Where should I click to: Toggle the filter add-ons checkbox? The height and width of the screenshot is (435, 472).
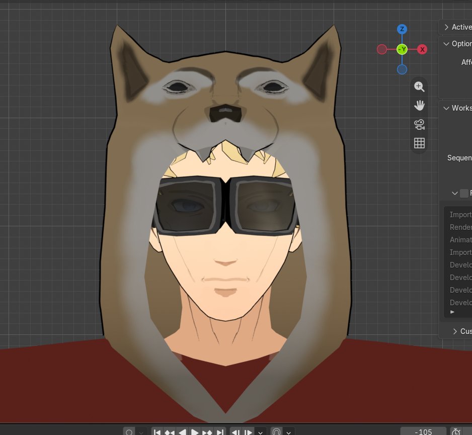464,193
